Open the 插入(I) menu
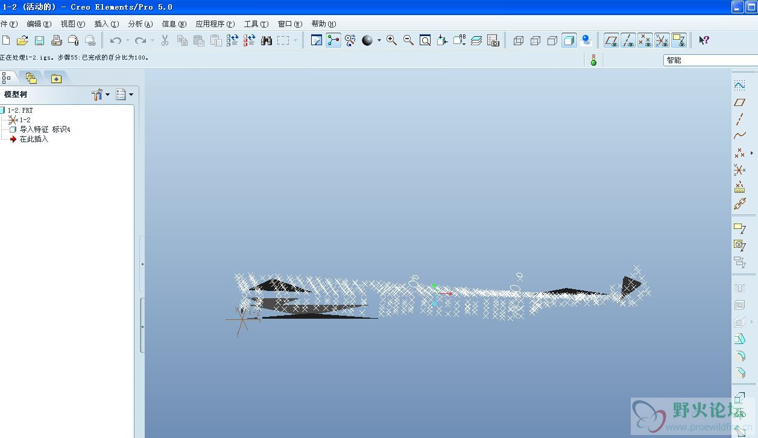 [x=107, y=24]
